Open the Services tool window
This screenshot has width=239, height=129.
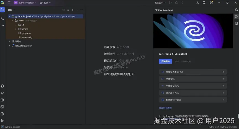2,100
